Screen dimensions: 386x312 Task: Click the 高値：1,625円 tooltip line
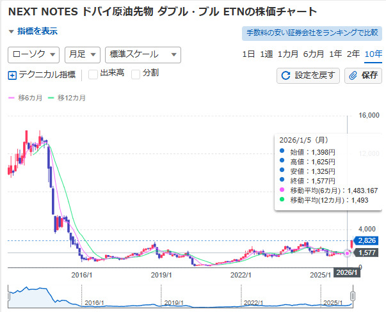(307, 162)
